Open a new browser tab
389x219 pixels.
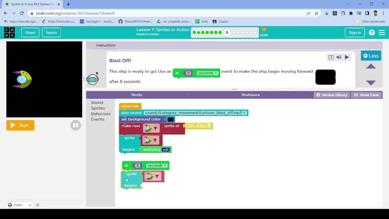[x=68, y=4]
